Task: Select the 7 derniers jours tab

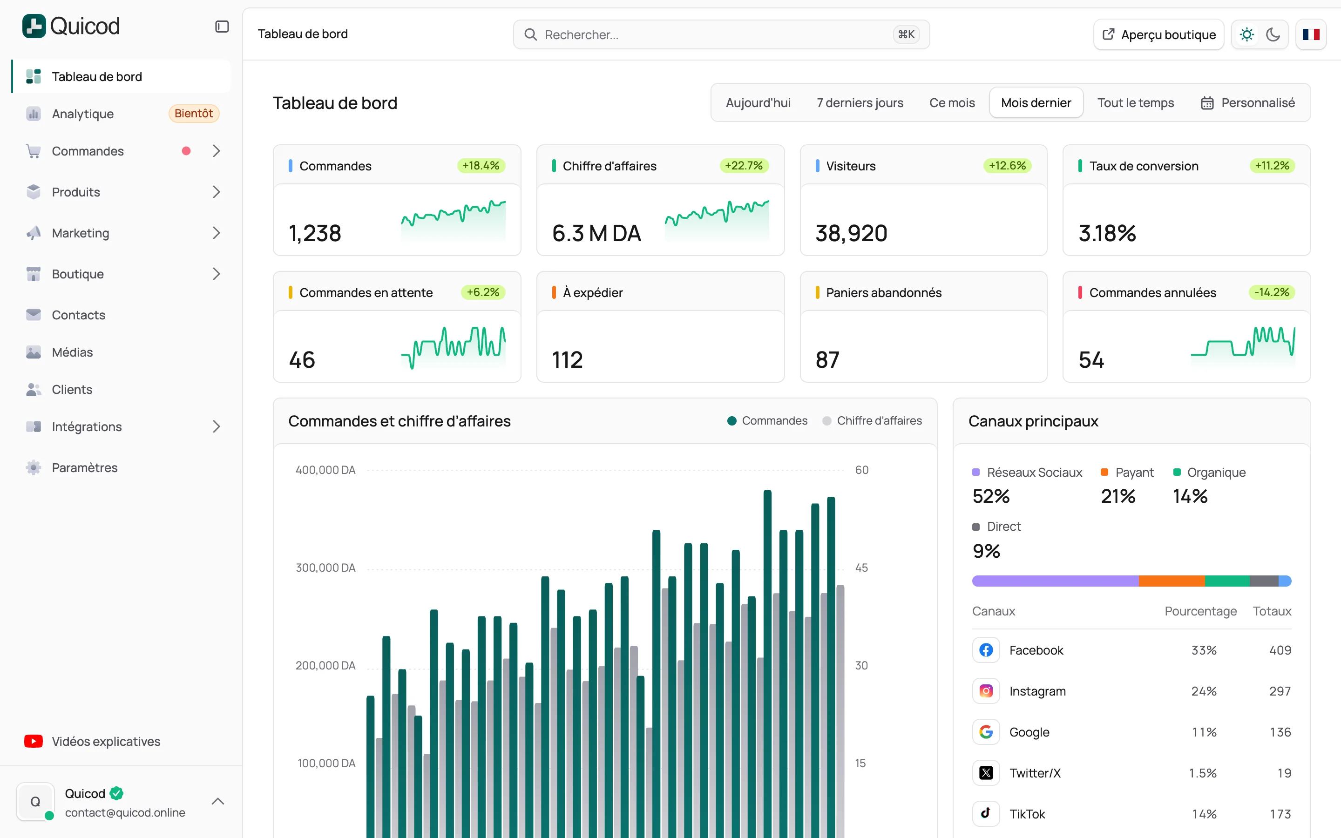Action: [860, 102]
